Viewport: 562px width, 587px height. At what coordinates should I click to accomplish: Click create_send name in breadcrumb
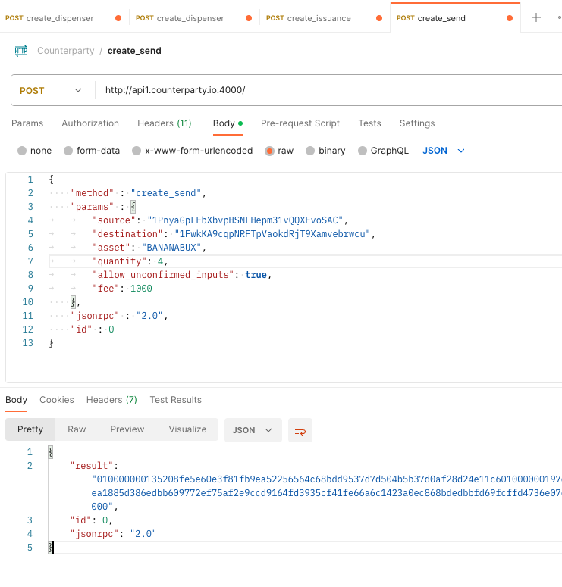(x=134, y=51)
